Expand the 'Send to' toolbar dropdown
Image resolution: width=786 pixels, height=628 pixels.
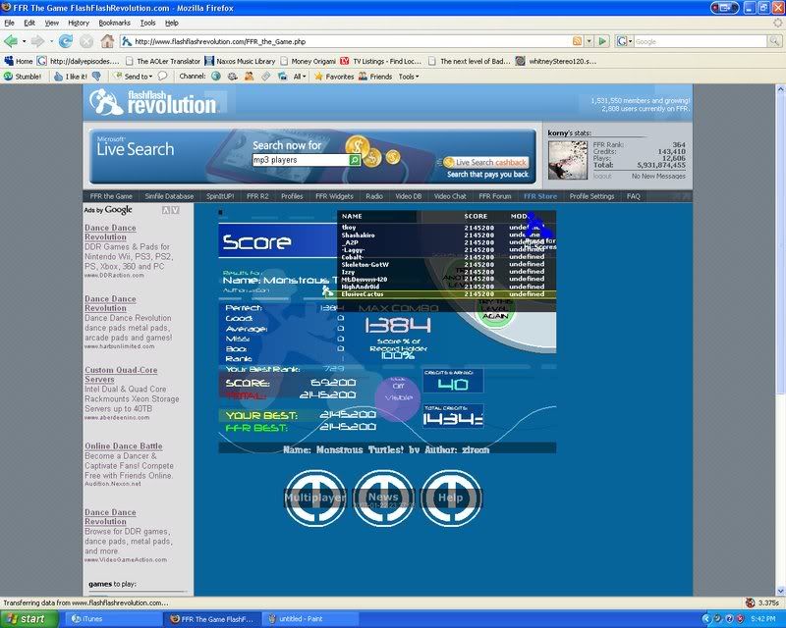pyautogui.click(x=139, y=76)
